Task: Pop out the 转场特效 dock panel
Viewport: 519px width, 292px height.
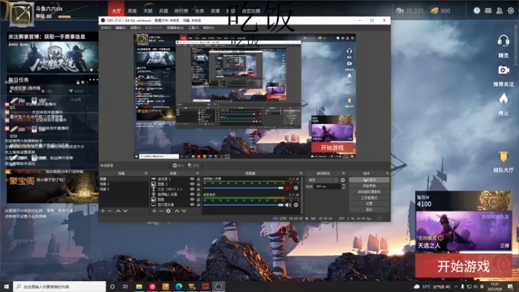Action: pyautogui.click(x=343, y=173)
